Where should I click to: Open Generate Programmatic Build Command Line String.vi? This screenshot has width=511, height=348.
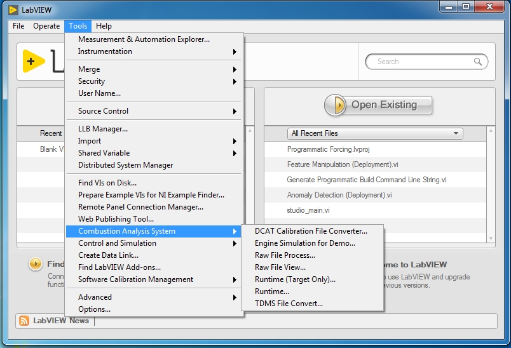(x=375, y=180)
